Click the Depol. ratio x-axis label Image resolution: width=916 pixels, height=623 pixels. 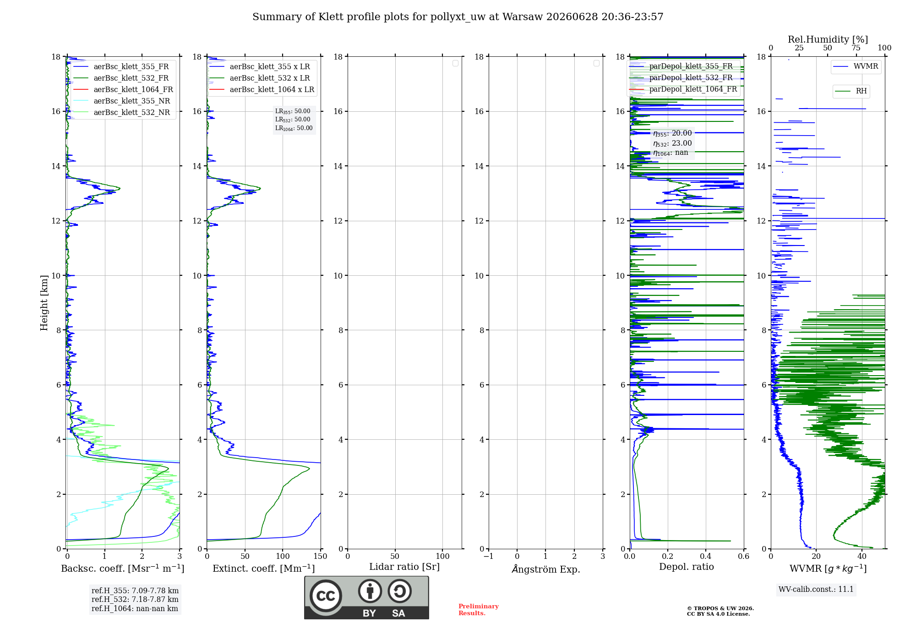tap(686, 567)
